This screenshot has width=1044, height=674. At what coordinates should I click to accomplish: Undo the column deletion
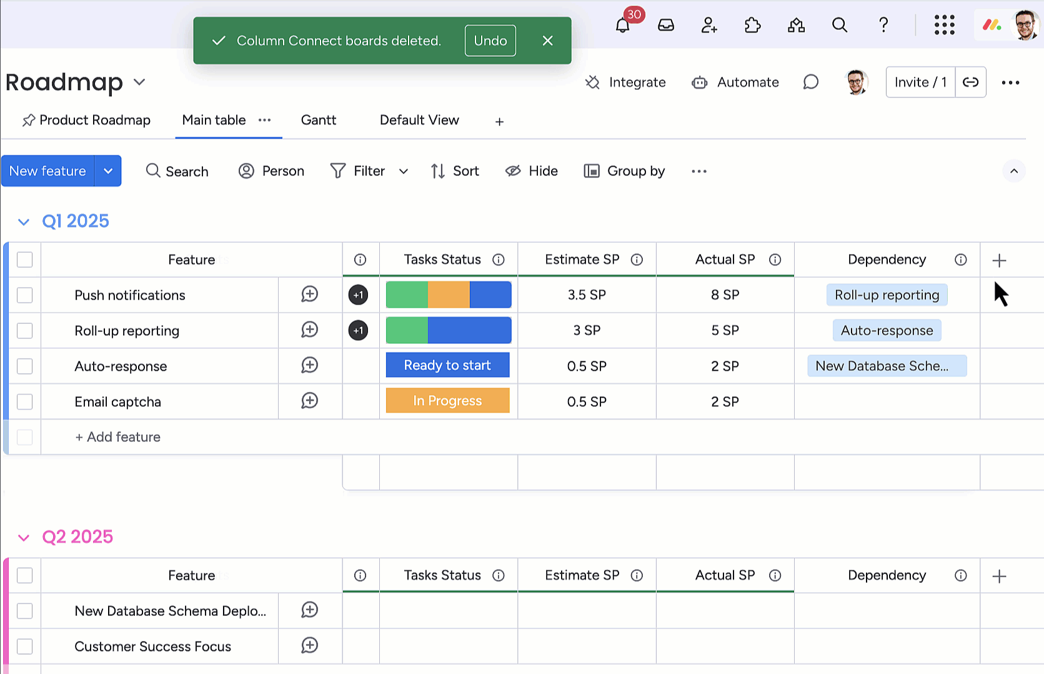click(x=490, y=41)
